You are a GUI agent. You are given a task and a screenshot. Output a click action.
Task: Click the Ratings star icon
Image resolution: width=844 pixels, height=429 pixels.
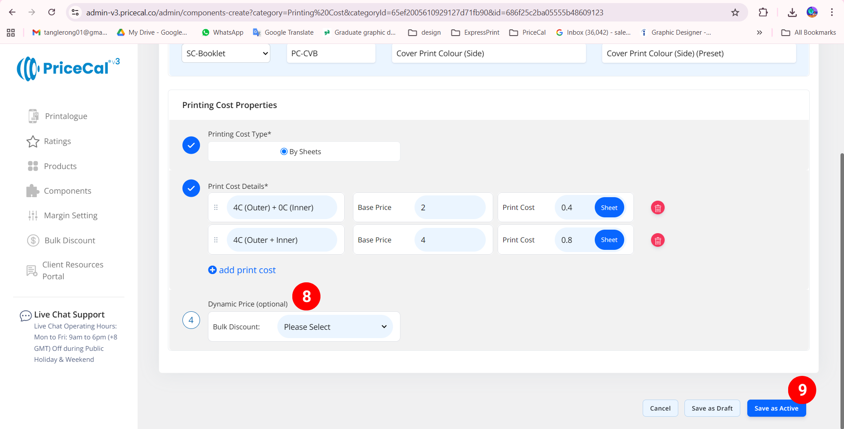[33, 141]
